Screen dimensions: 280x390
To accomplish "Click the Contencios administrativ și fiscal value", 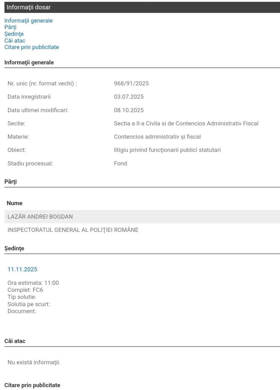I will click(x=157, y=137).
